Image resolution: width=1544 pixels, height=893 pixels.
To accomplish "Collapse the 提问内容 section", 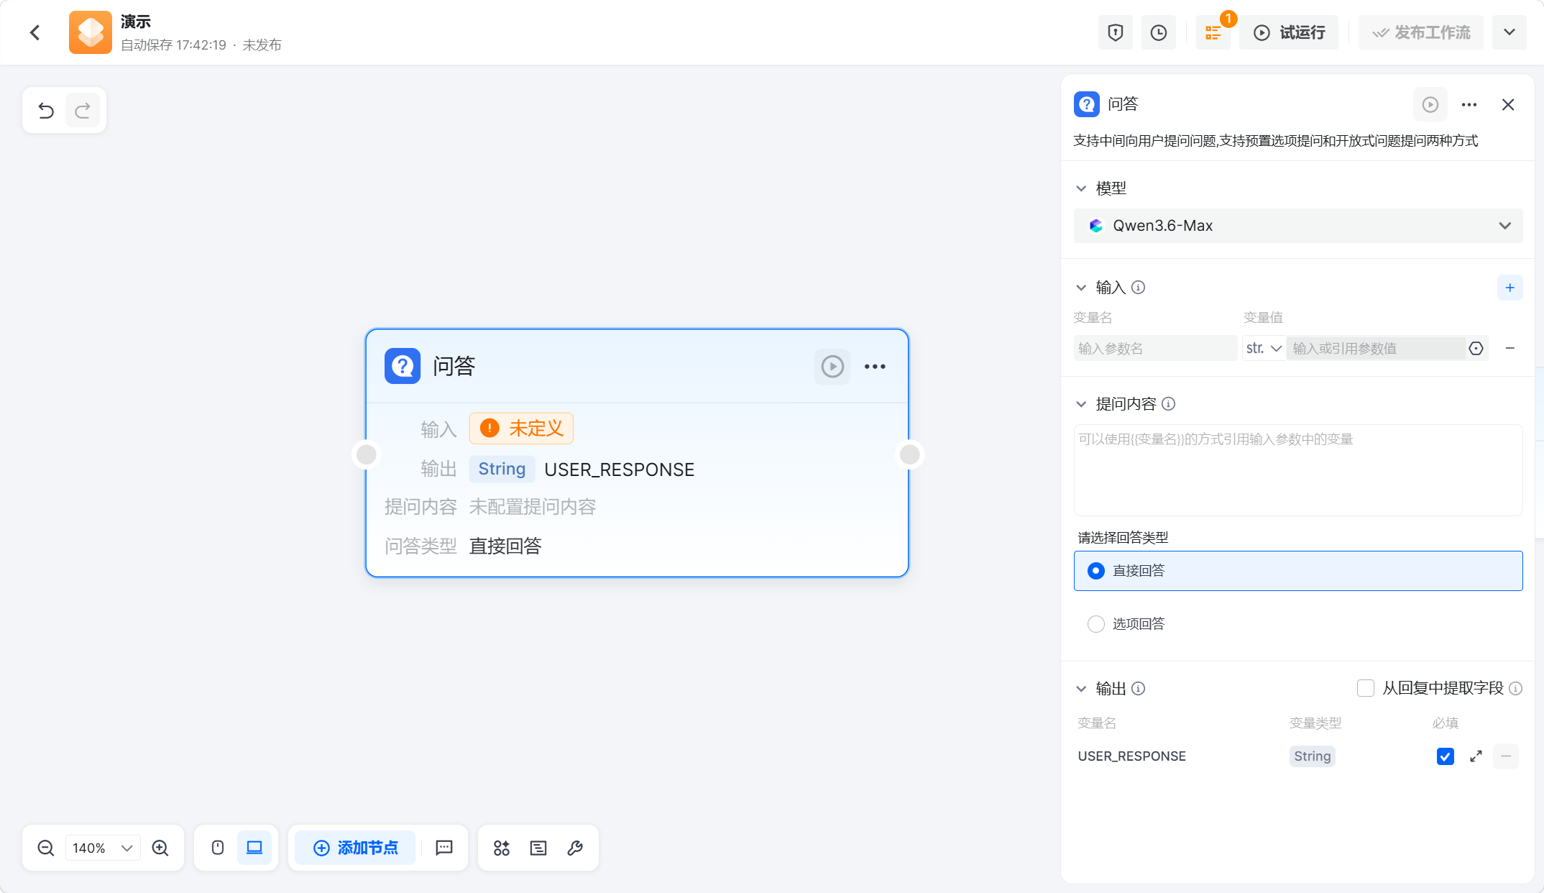I will click(x=1081, y=404).
